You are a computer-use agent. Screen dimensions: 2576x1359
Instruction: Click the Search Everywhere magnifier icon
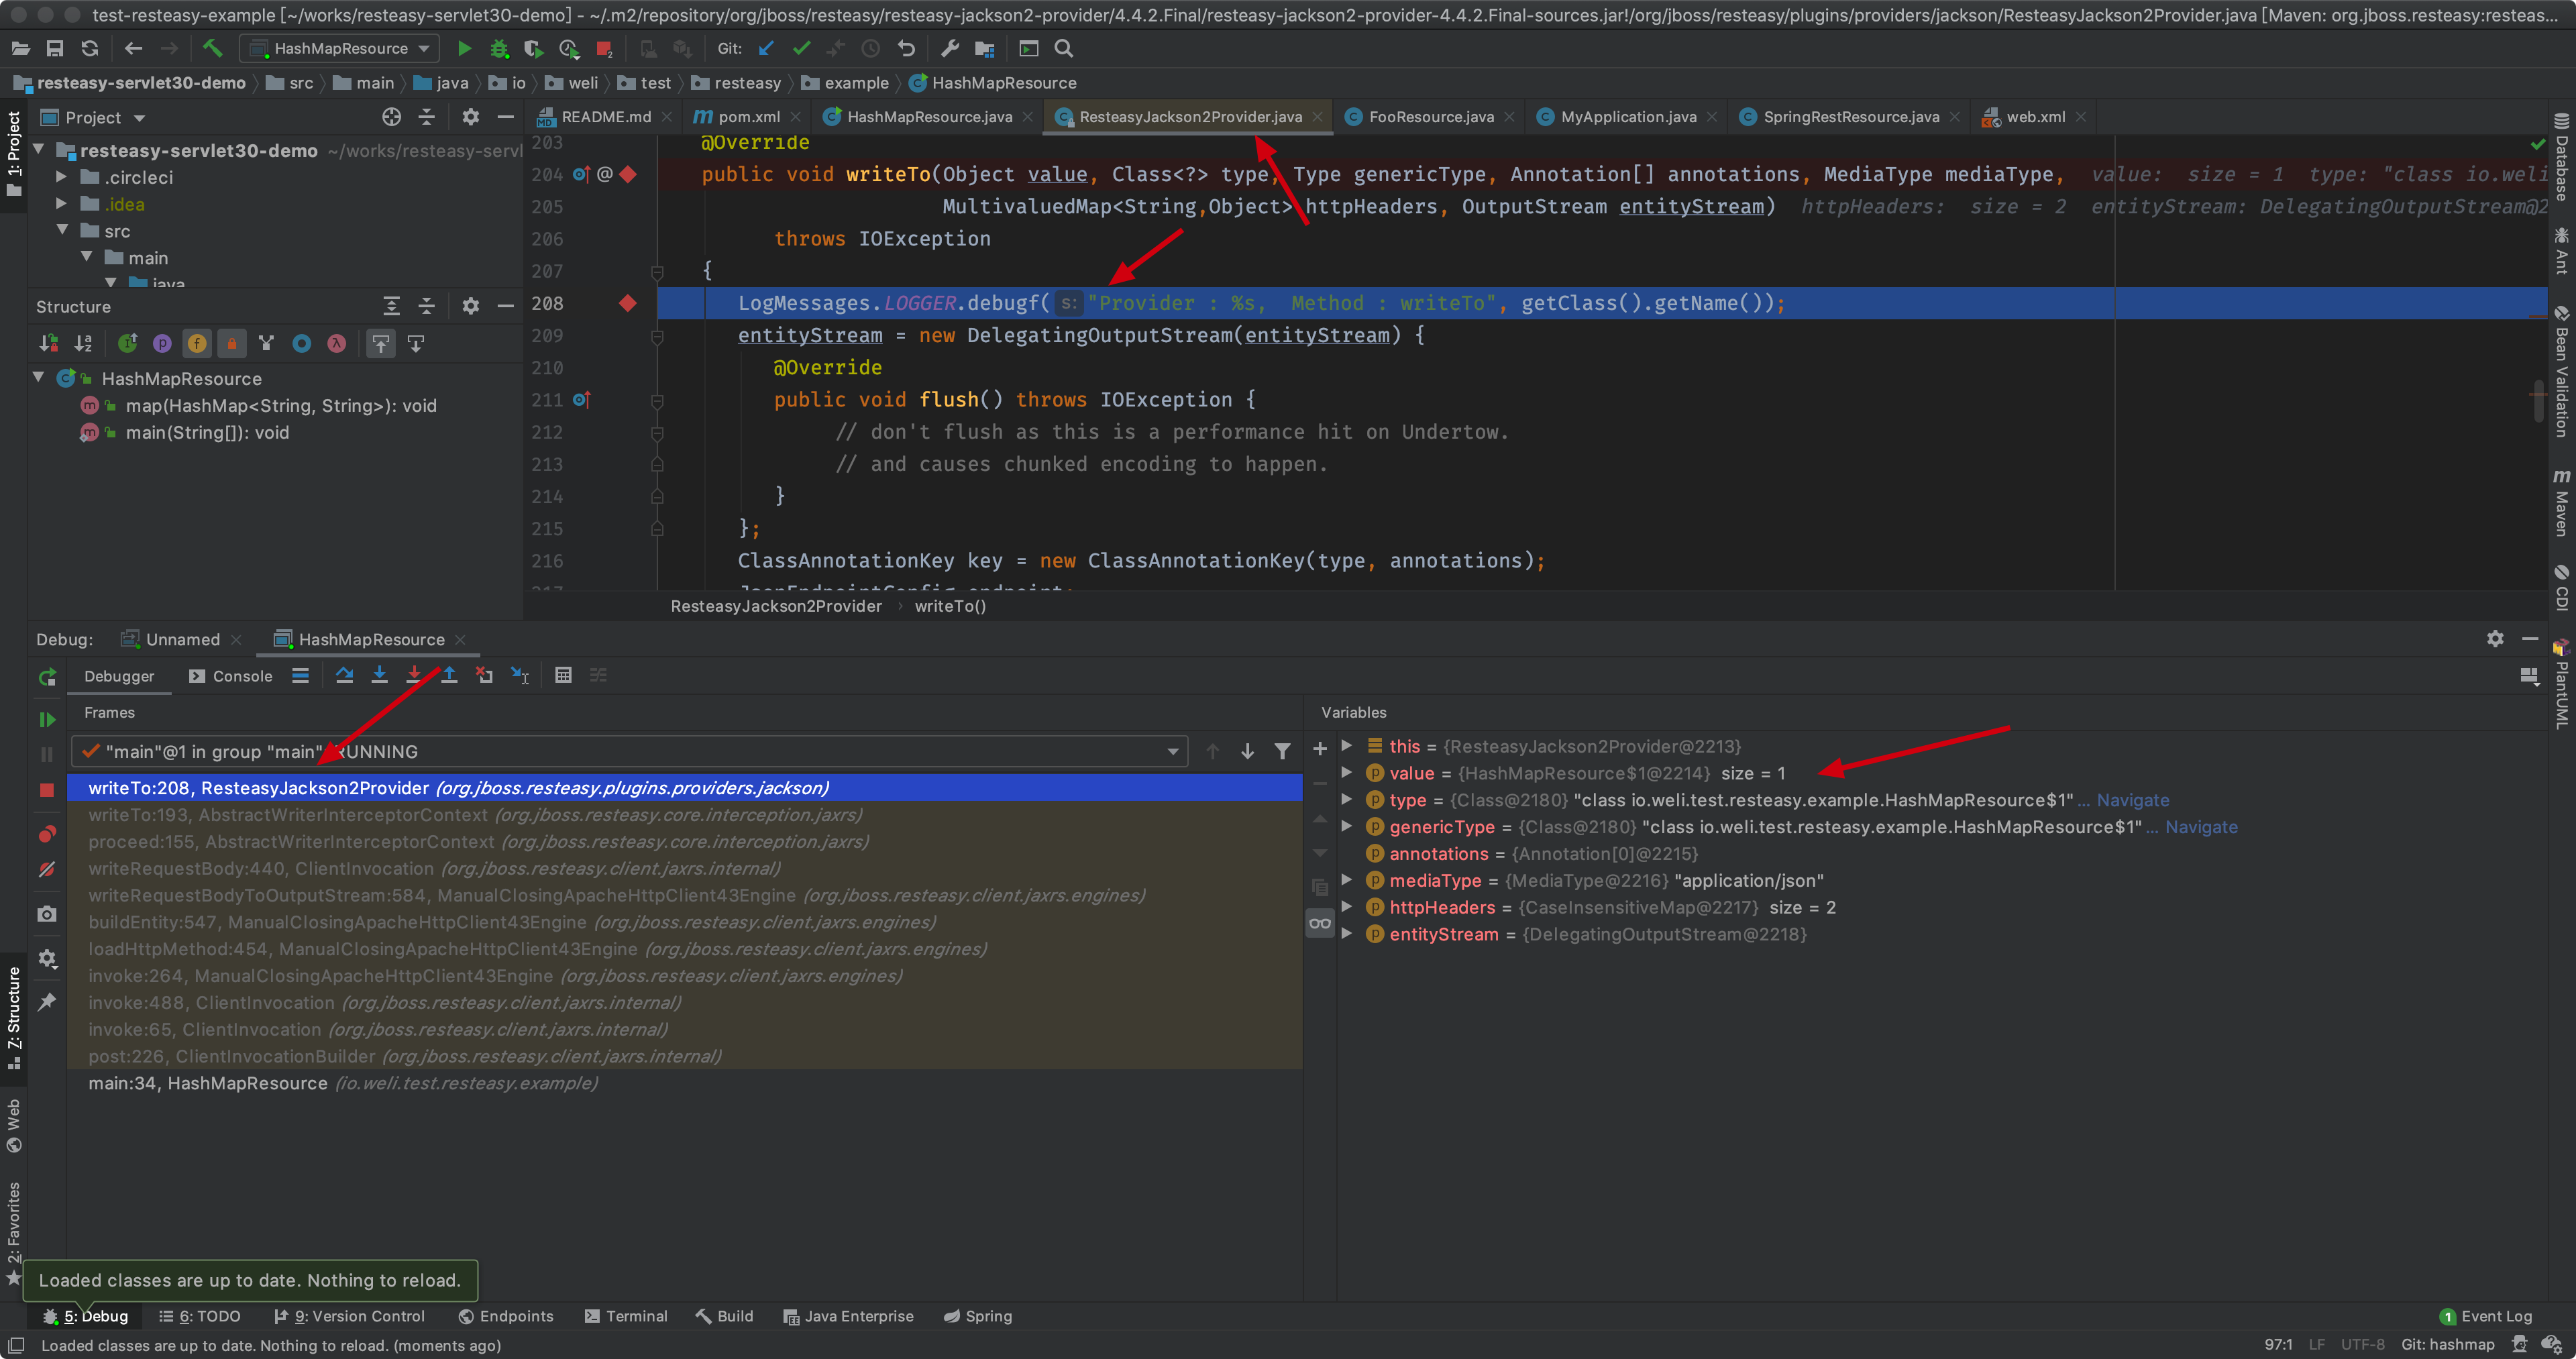[x=1064, y=48]
